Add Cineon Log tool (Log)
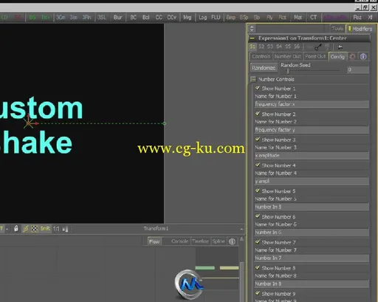Screen dimensions: 378x302 pyautogui.click(x=202, y=18)
